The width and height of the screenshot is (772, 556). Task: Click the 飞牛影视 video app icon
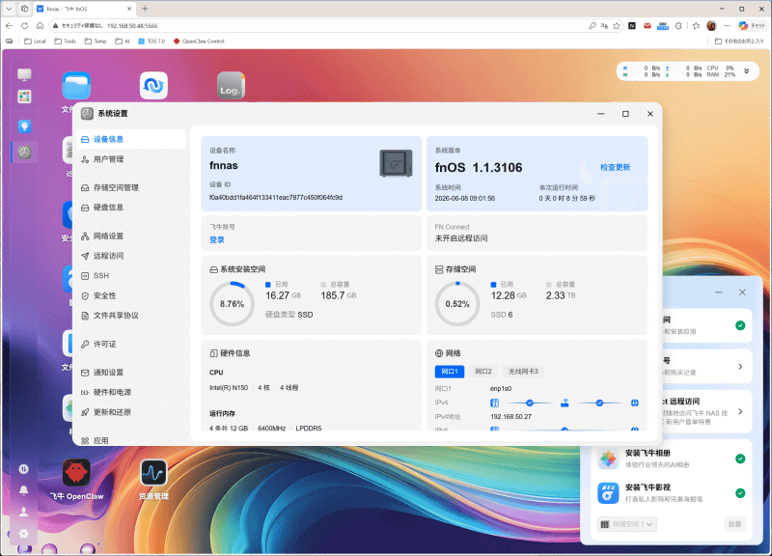(x=608, y=493)
